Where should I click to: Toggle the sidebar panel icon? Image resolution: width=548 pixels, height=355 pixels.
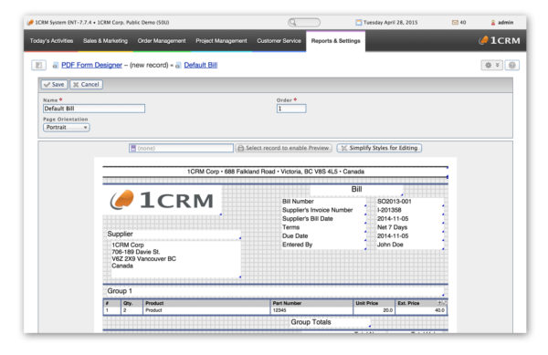pos(38,65)
